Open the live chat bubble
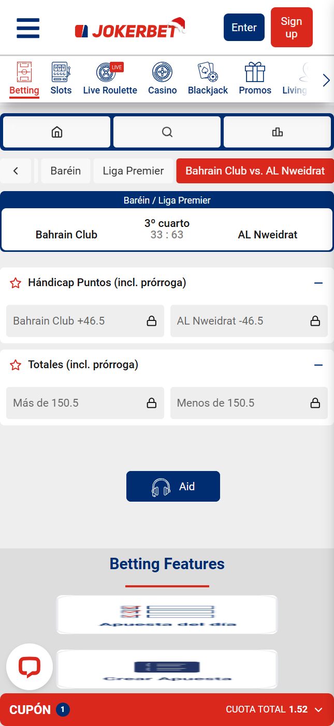 click(30, 667)
